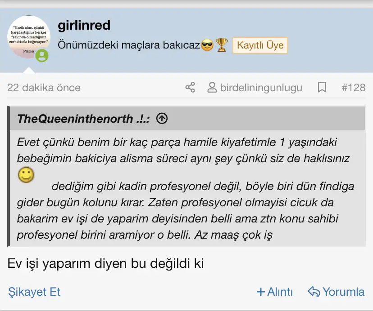Image resolution: width=373 pixels, height=311 pixels.
Task: Click the person icon beside birdeliningunlugu
Action: [212, 87]
